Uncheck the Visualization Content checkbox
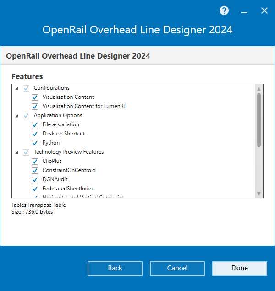 pyautogui.click(x=35, y=97)
